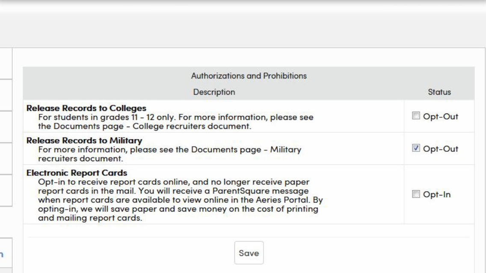The width and height of the screenshot is (486, 273).
Task: Click the Authorizations and Prohibitions table title
Action: tap(249, 76)
